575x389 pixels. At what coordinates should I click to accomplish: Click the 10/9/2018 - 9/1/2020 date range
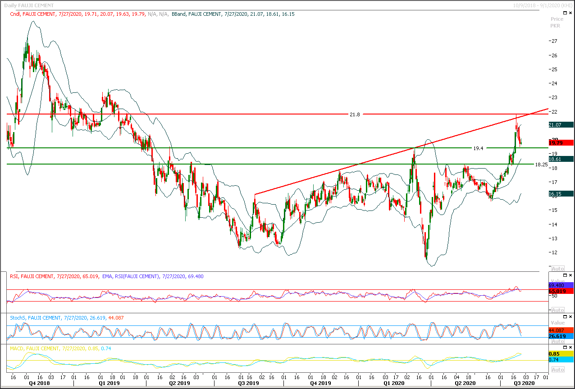[543, 5]
